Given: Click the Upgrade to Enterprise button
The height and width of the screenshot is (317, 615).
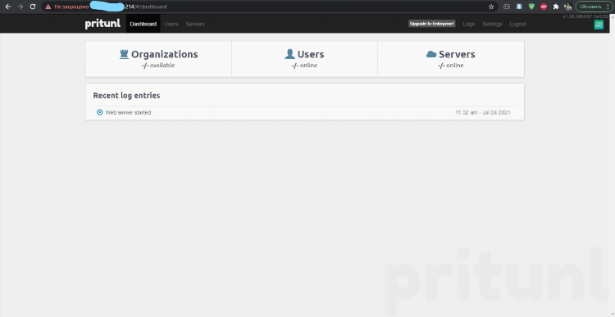Looking at the screenshot, I should (432, 24).
